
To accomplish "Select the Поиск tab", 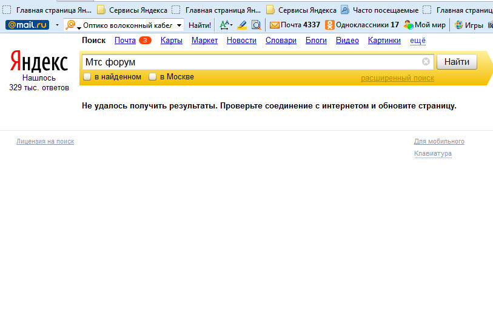I will tap(94, 41).
